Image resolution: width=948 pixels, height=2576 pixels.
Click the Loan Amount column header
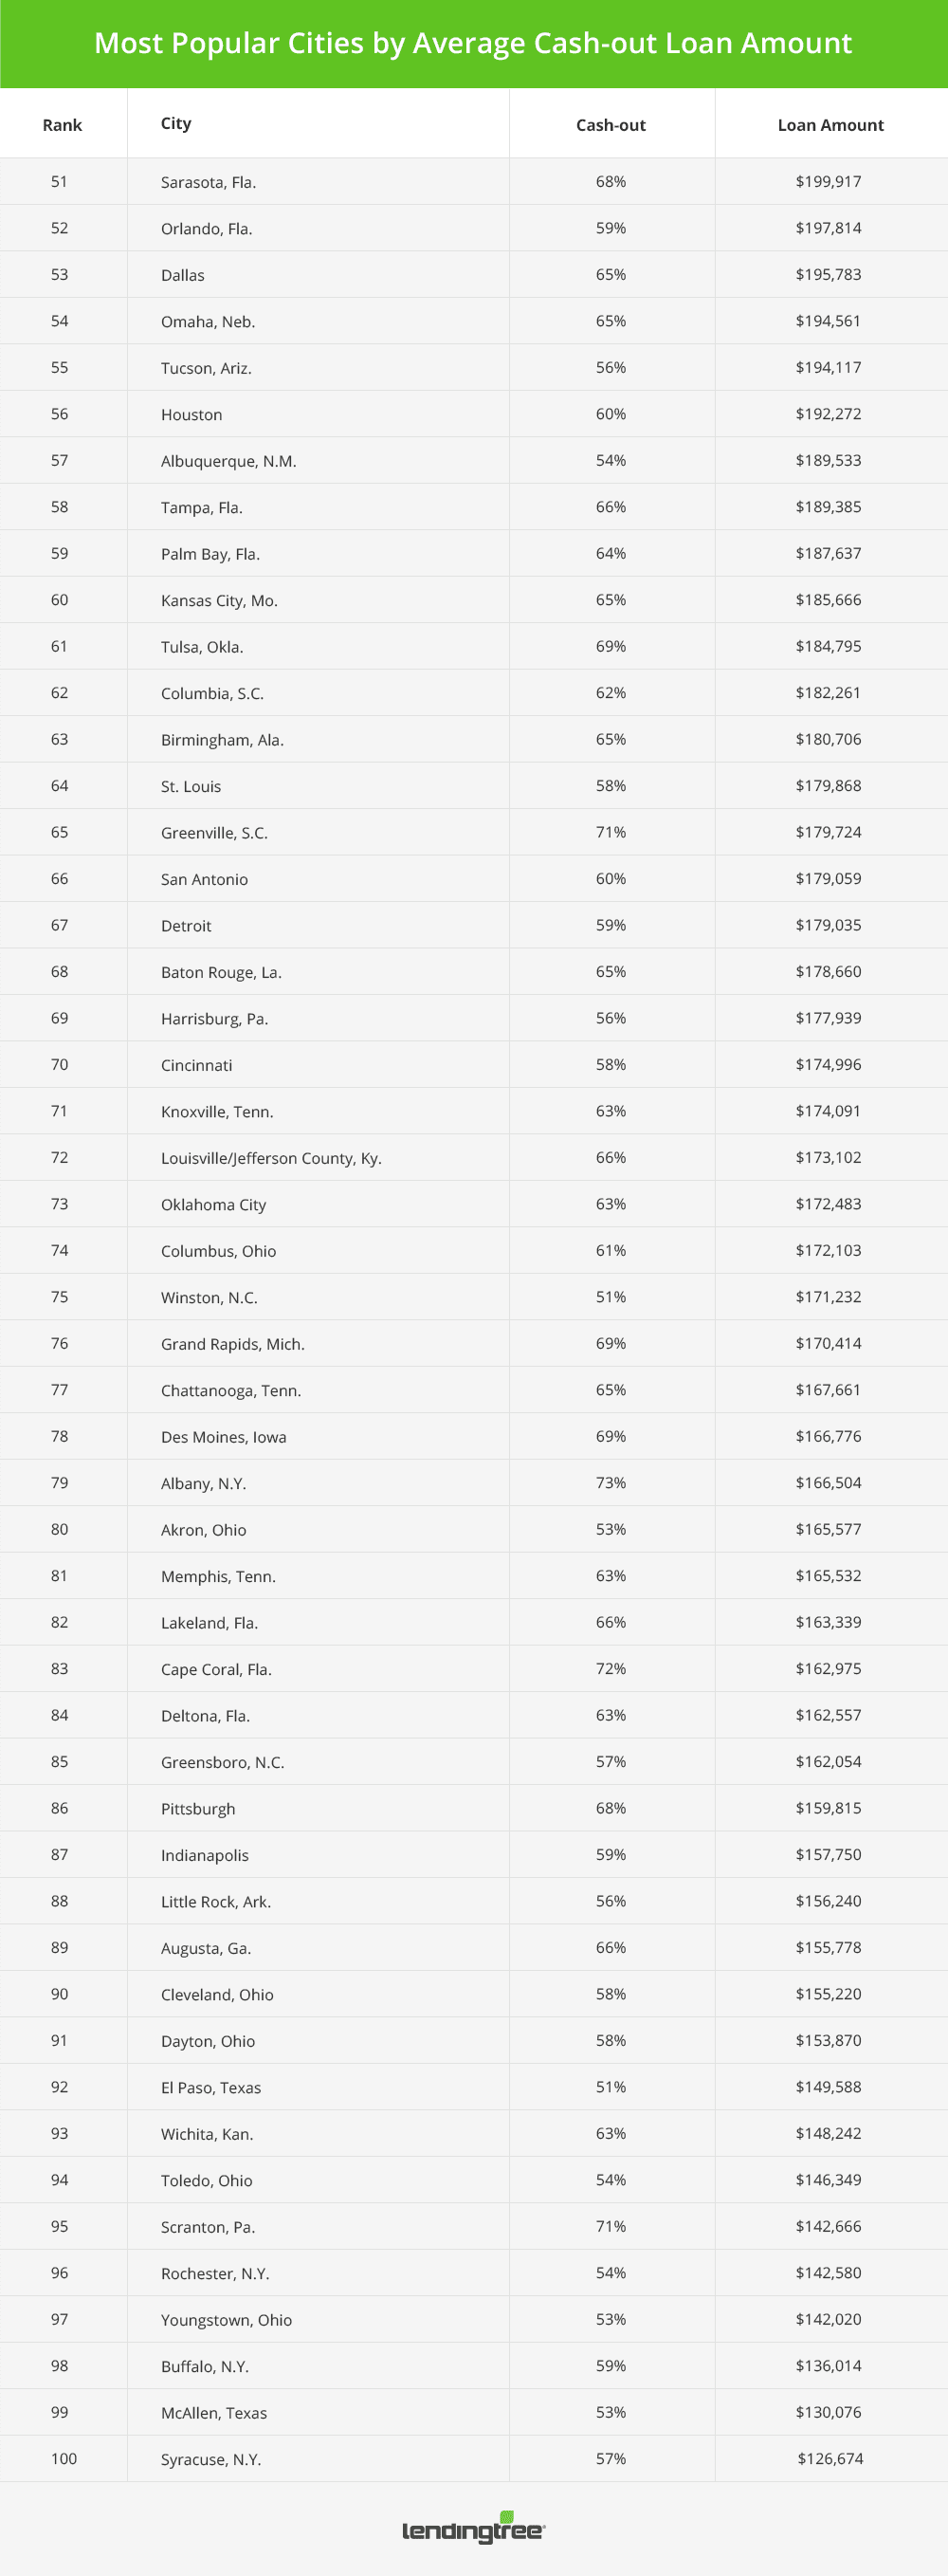click(x=830, y=125)
